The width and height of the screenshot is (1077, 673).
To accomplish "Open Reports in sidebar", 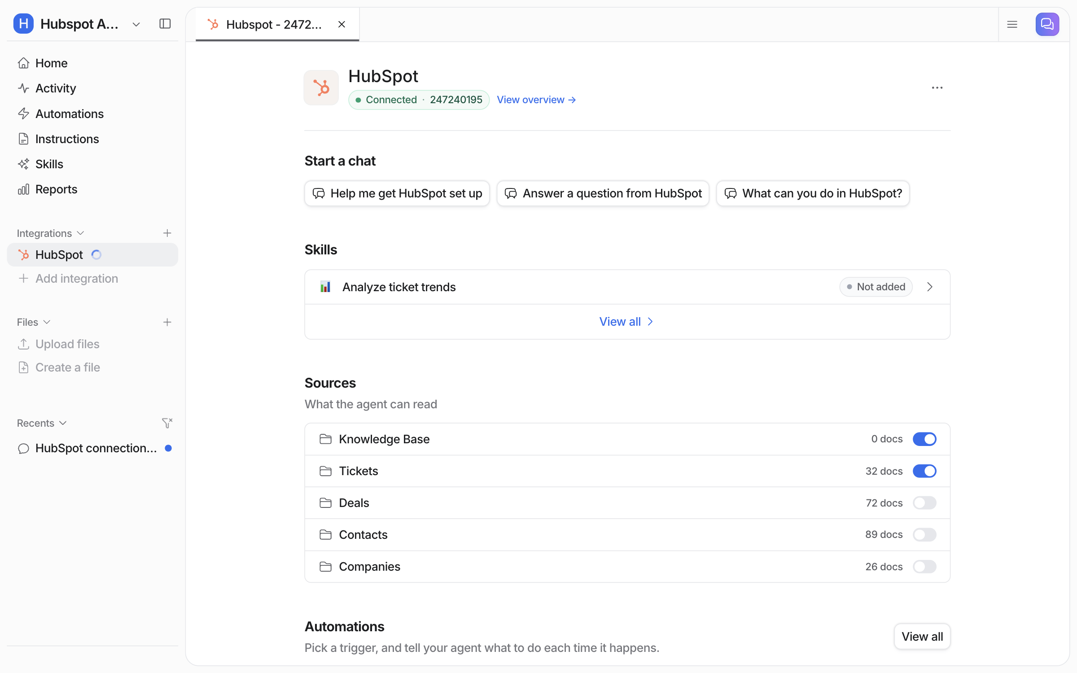I will coord(92,189).
